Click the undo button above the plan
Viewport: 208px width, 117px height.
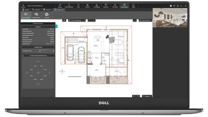click(x=90, y=20)
